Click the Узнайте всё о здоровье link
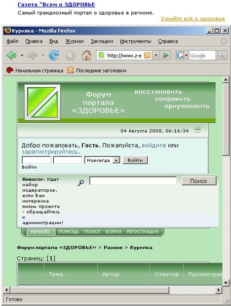 click(x=193, y=19)
